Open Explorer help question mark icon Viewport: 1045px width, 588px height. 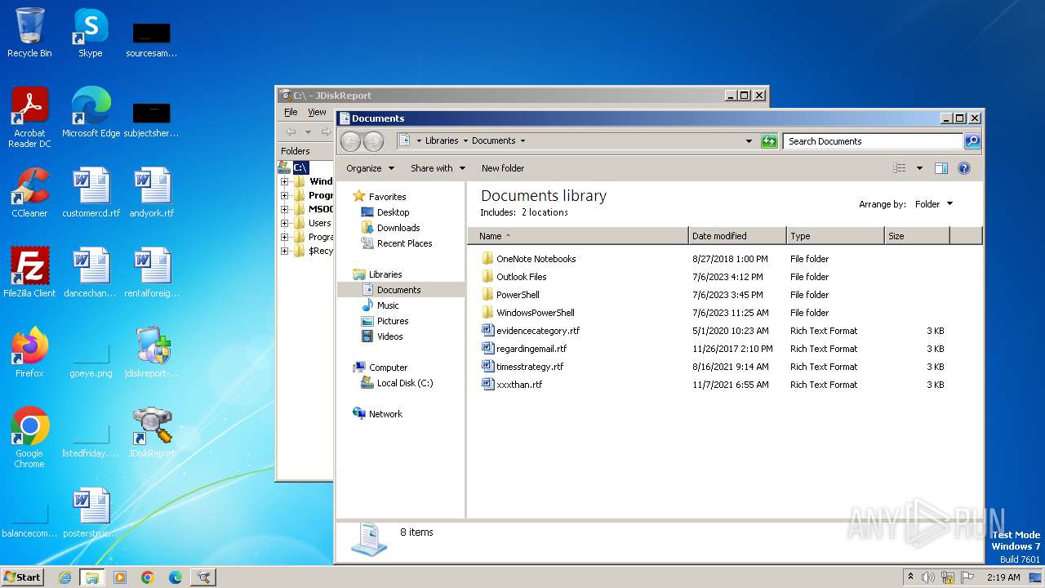tap(963, 168)
